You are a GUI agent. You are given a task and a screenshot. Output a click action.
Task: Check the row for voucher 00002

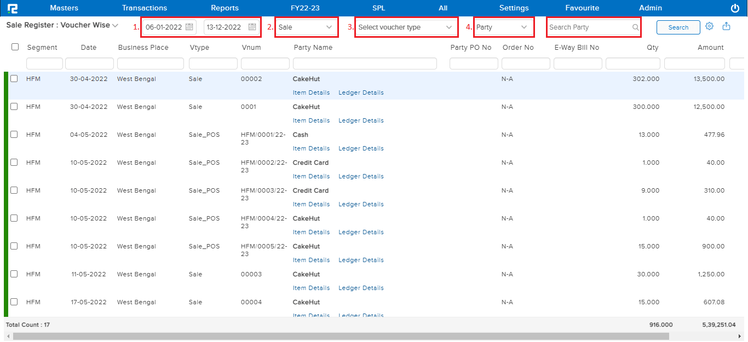click(x=14, y=78)
